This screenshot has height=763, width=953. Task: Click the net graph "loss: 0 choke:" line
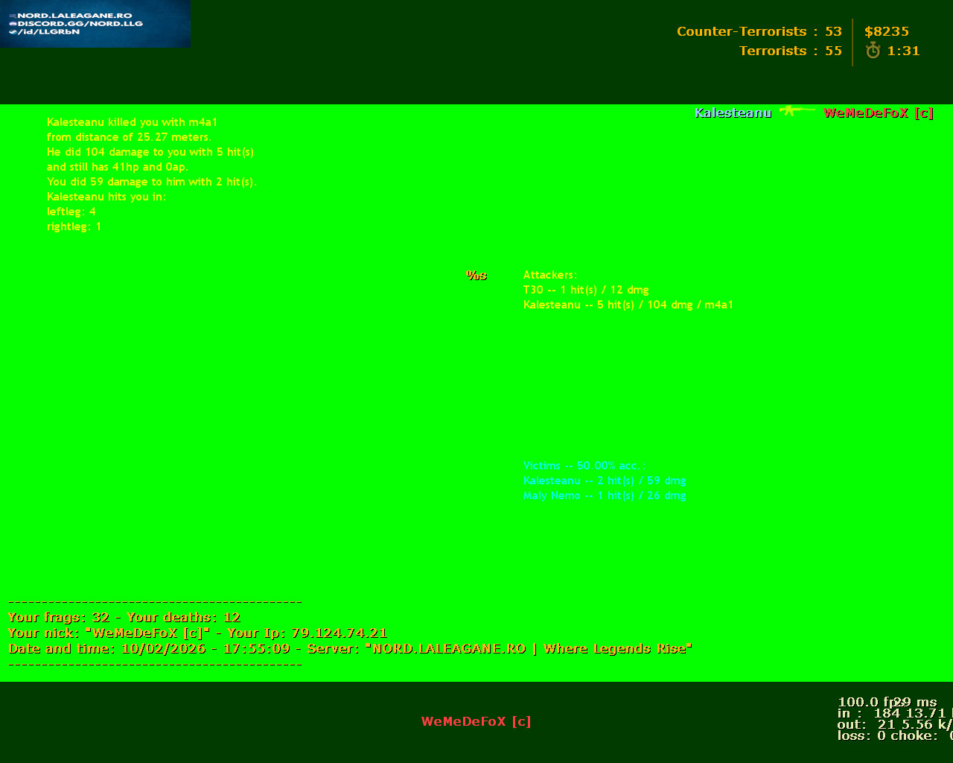click(895, 735)
